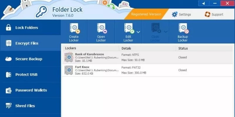Click the Open Locker label
Screen dimensions: 235x117
[101, 39]
